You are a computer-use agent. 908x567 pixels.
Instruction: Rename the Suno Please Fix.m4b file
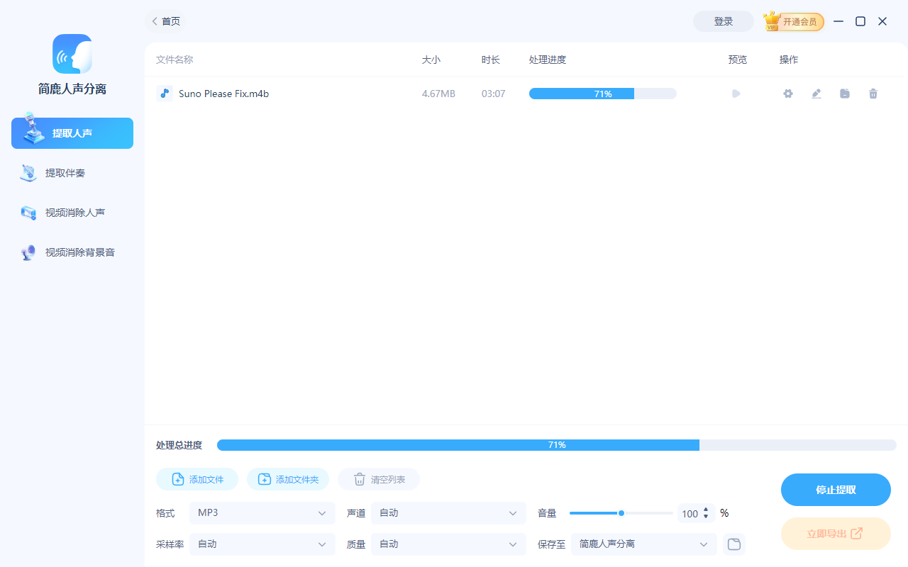816,93
